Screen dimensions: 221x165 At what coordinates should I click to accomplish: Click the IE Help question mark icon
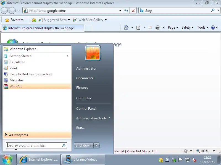point(213,28)
